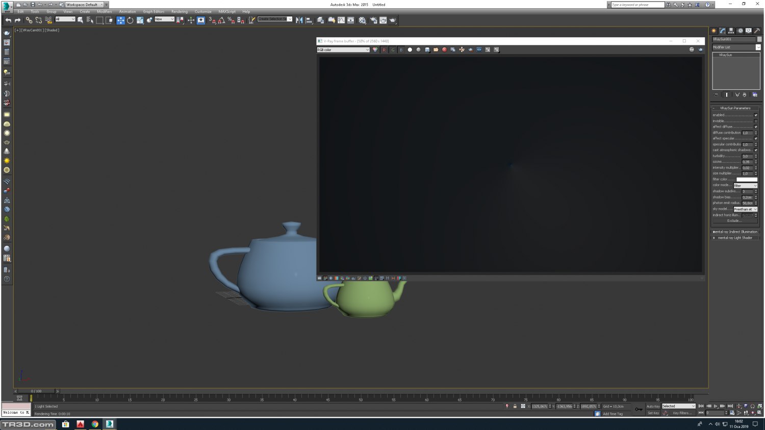Click the white filter color swatch
The height and width of the screenshot is (430, 765).
(x=747, y=180)
